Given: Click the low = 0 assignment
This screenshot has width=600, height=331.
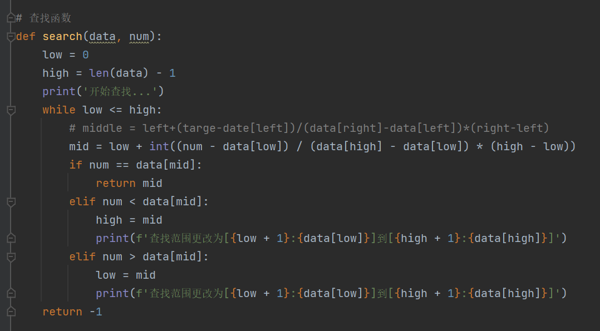Looking at the screenshot, I should (66, 55).
